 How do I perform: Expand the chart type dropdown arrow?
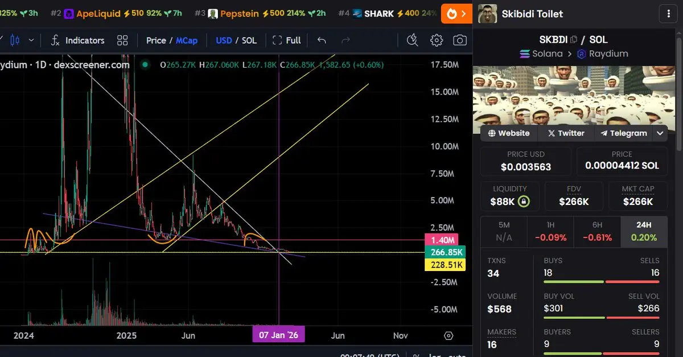[31, 40]
